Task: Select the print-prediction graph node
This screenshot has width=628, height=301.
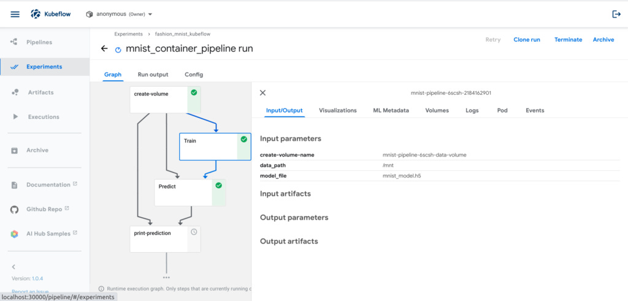Action: 165,239
